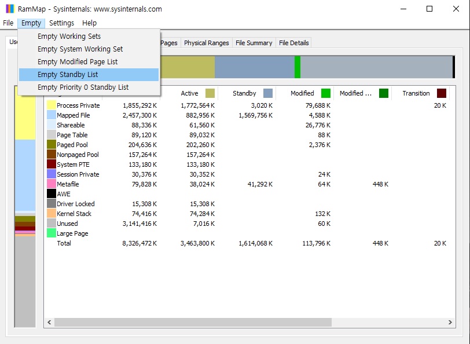Click the RamMap app icon in title bar

pyautogui.click(x=10, y=9)
